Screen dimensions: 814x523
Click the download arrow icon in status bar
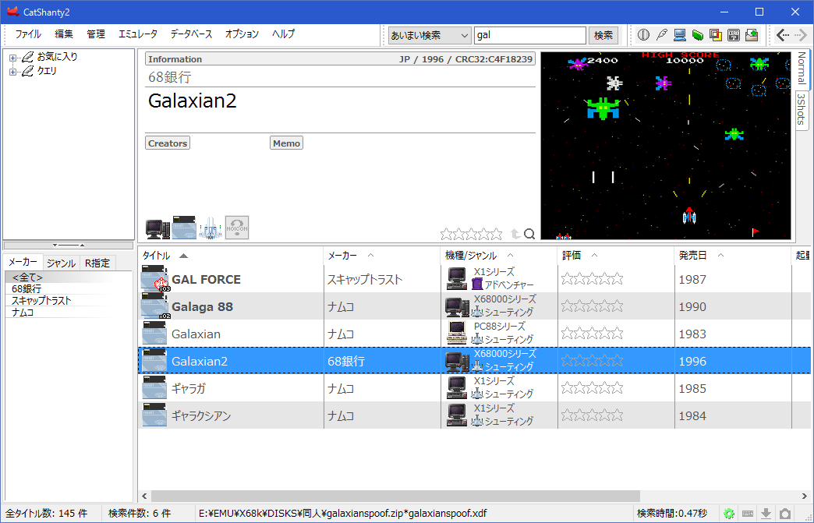[766, 514]
